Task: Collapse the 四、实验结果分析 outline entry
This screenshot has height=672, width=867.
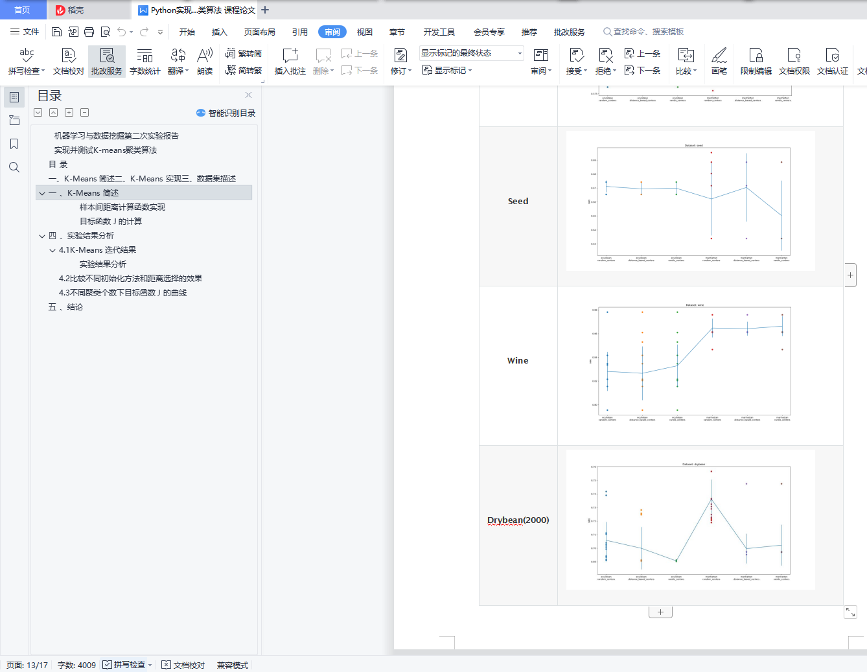Action: pyautogui.click(x=42, y=236)
